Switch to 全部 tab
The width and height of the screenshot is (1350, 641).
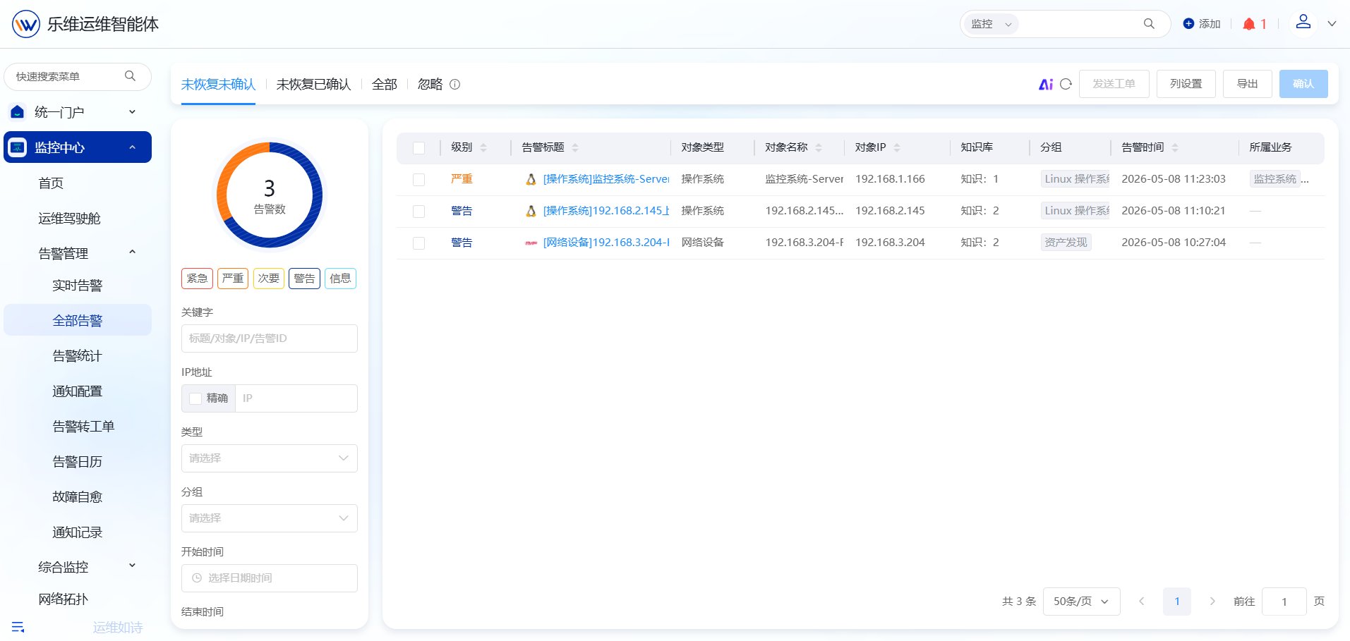pyautogui.click(x=385, y=85)
